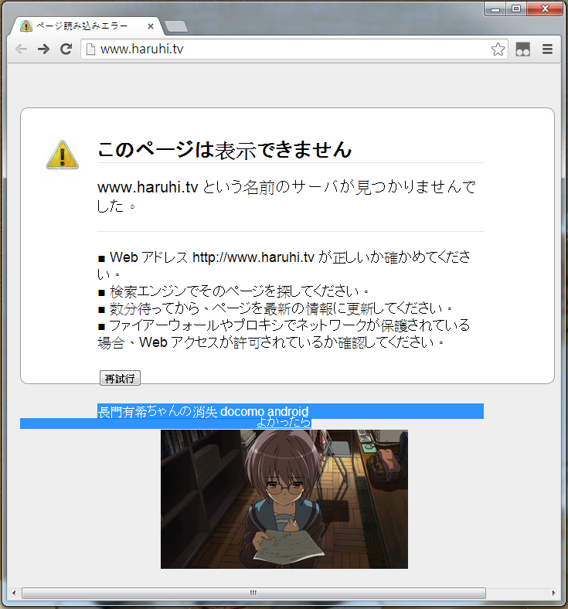Click the anime girl with glasses image
This screenshot has height=609, width=568.
284,499
